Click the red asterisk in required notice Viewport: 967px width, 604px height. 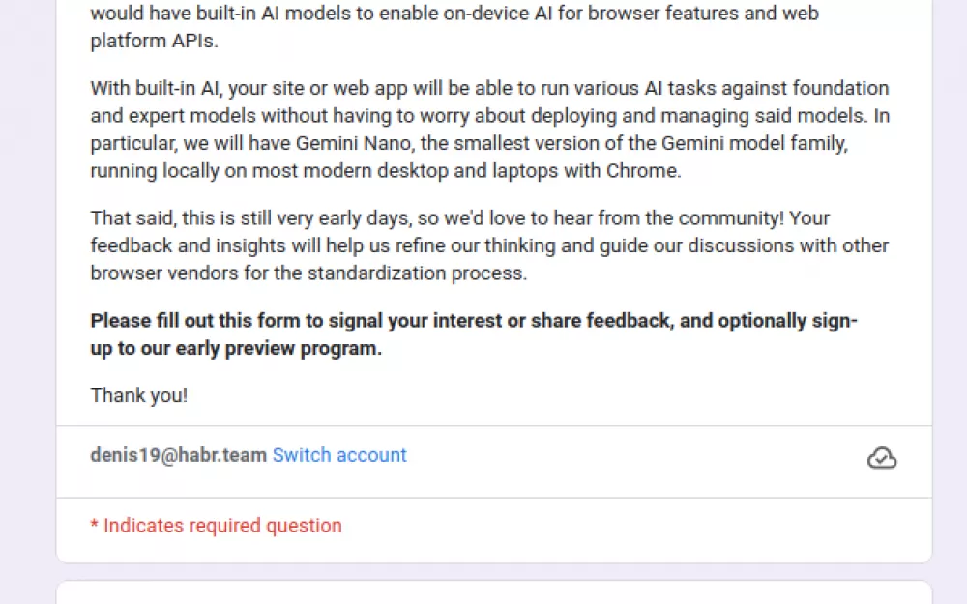click(x=95, y=526)
